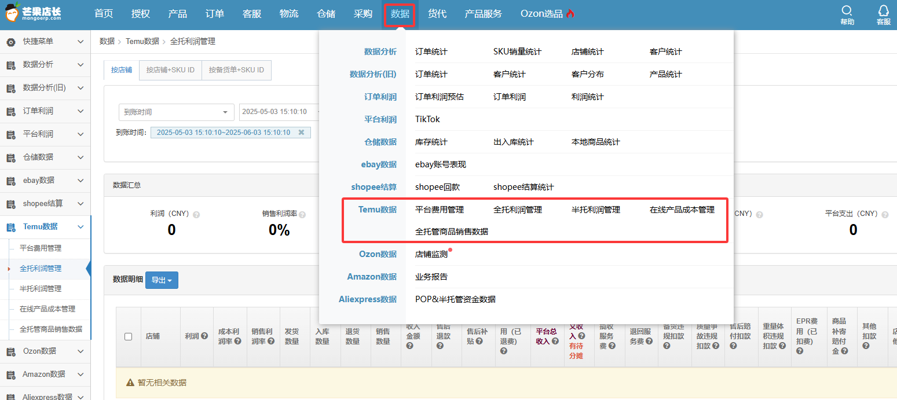Open 在线产品成本管理 in the dropdown menu
897x400 pixels.
pyautogui.click(x=682, y=210)
